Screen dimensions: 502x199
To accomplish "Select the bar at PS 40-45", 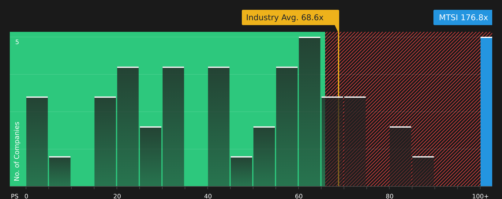I will [x=219, y=126].
